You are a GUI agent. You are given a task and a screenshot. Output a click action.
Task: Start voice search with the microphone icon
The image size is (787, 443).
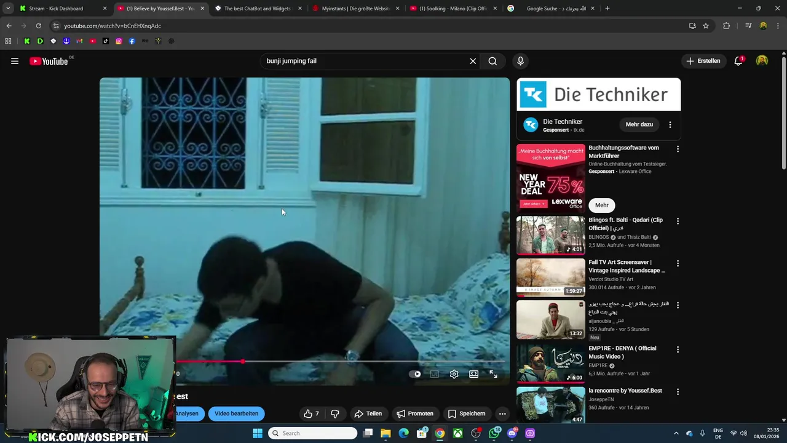tap(520, 61)
